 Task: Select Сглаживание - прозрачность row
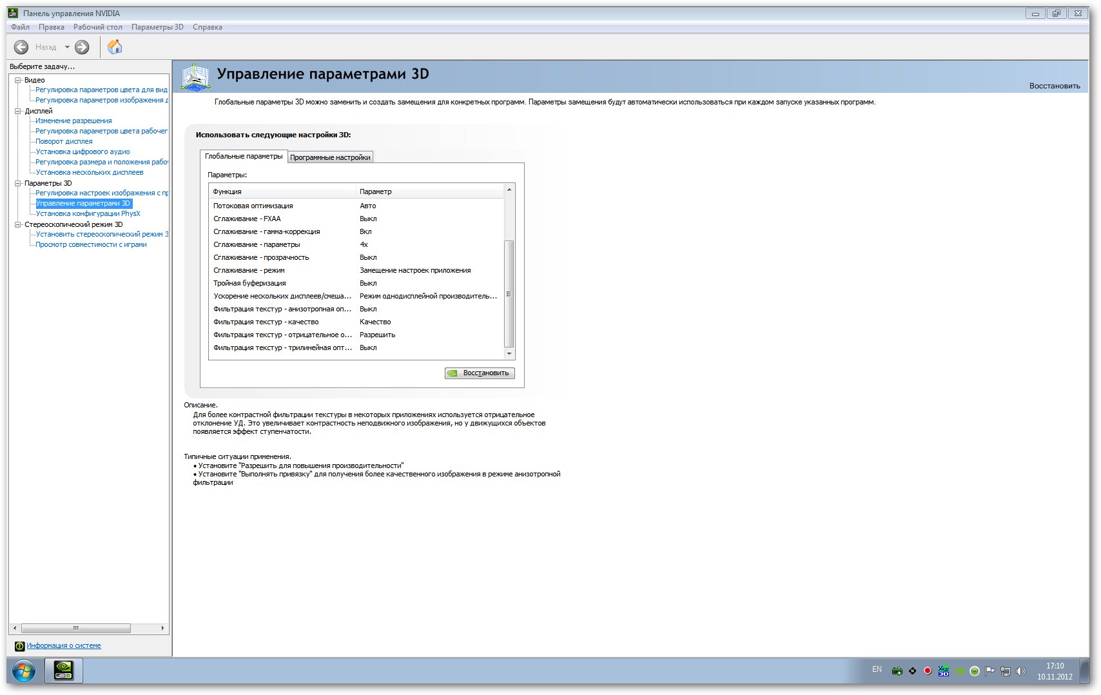(356, 257)
